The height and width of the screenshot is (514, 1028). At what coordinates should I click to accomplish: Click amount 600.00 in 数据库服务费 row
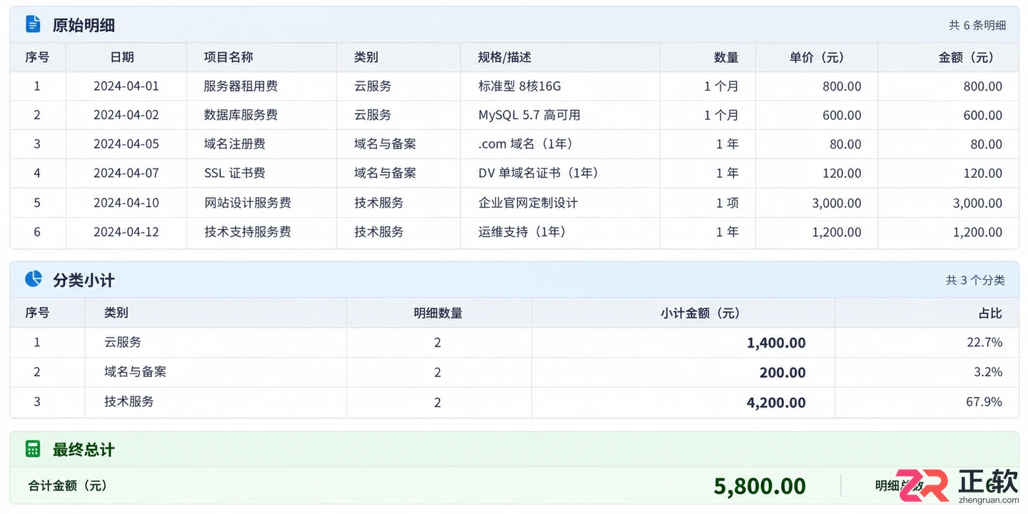983,115
